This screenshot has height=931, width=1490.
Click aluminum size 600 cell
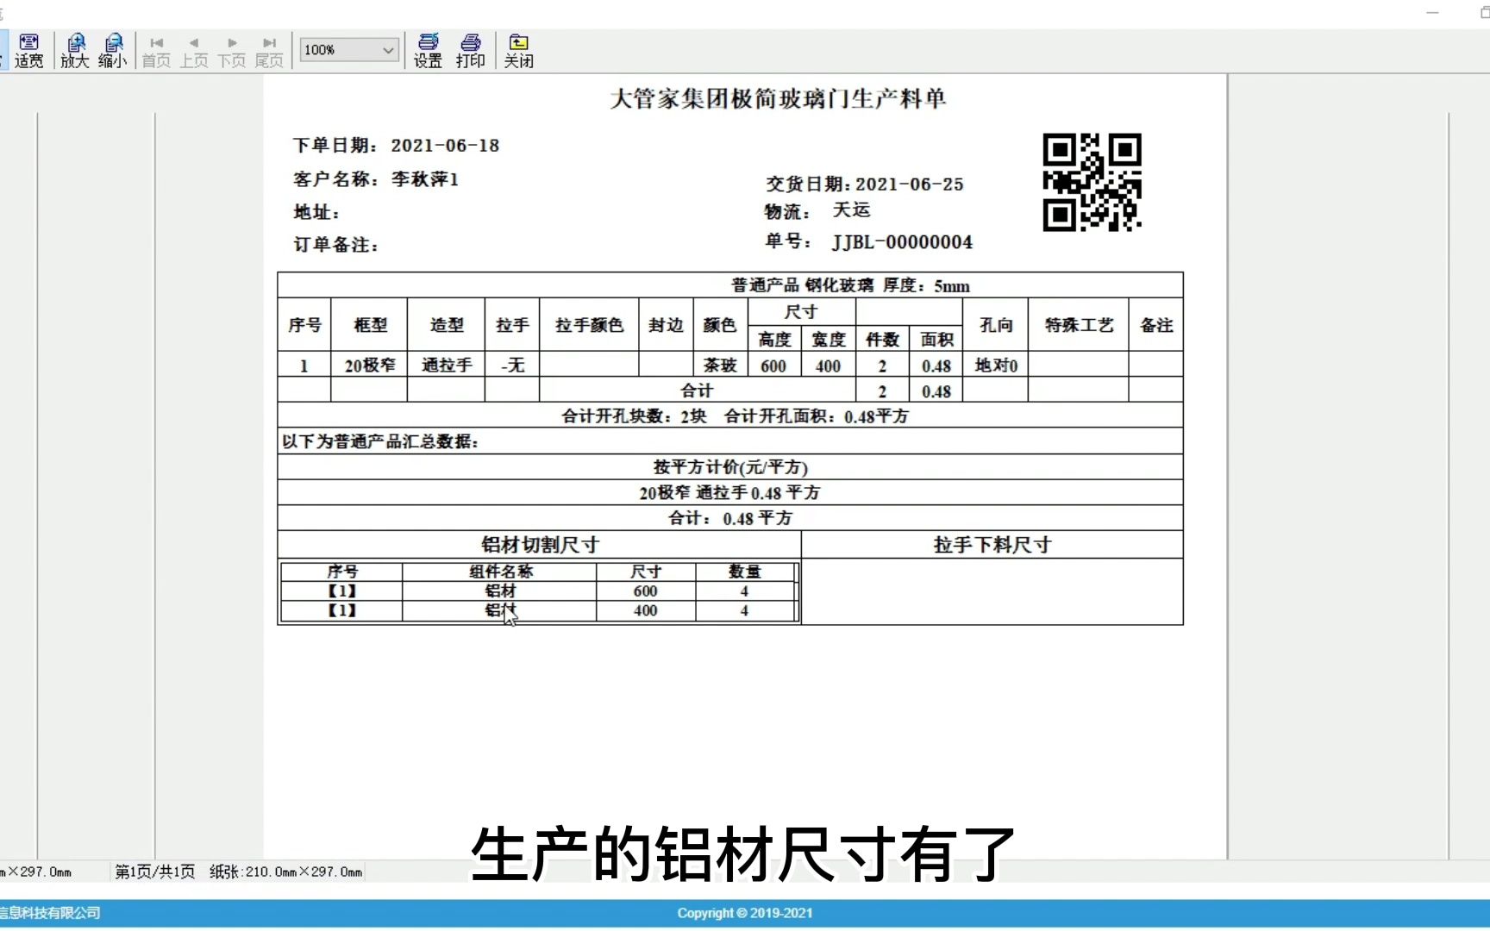[x=646, y=591]
